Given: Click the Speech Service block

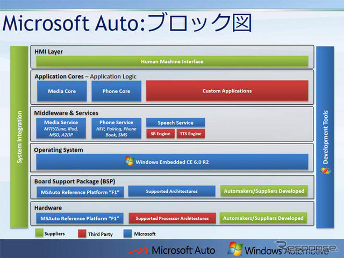Looking at the screenshot, I should [x=176, y=123].
